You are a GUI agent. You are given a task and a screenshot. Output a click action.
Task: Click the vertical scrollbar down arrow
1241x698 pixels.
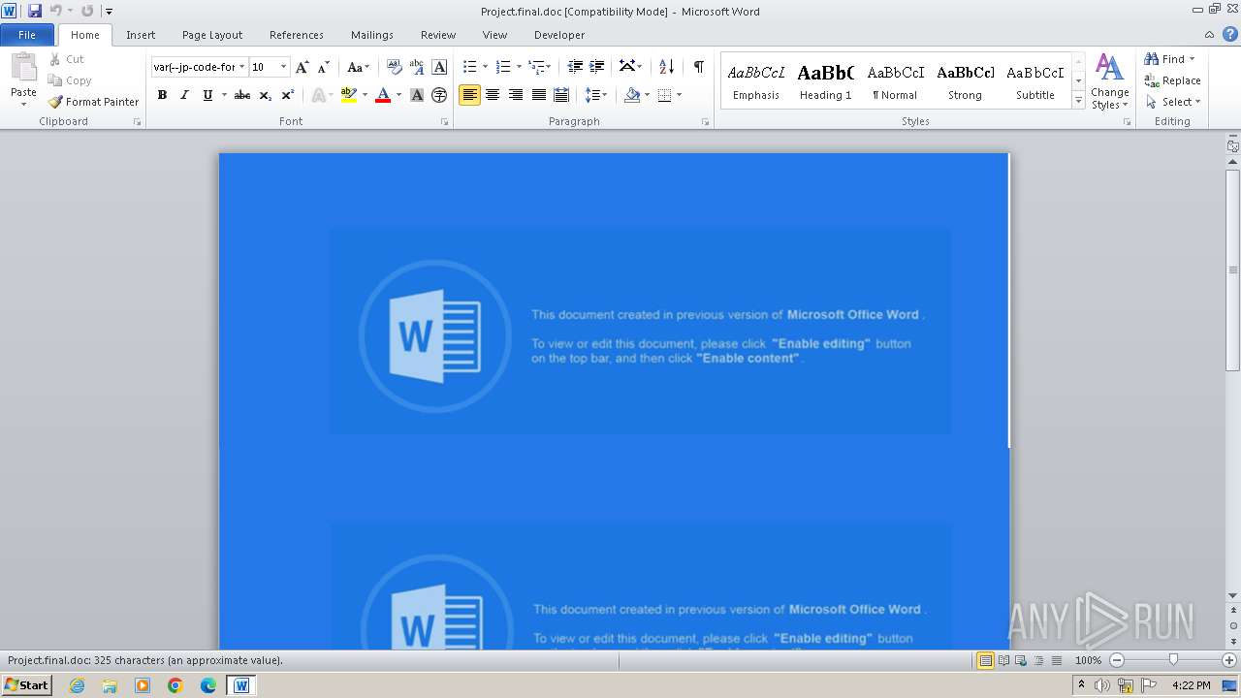(x=1233, y=596)
